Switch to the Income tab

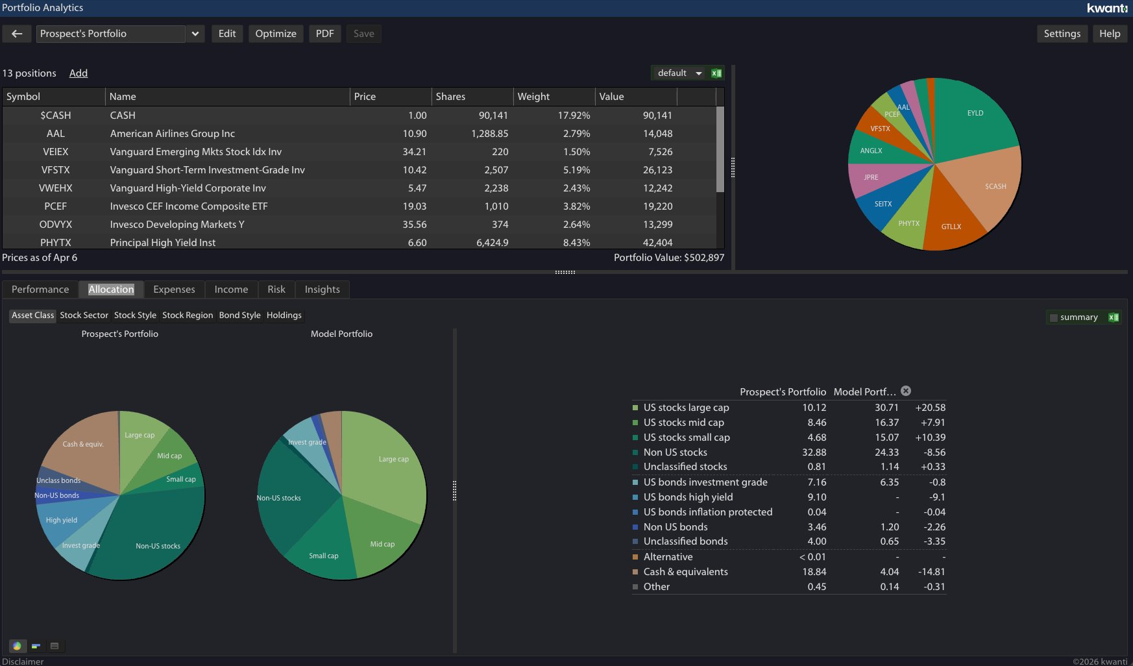click(231, 290)
